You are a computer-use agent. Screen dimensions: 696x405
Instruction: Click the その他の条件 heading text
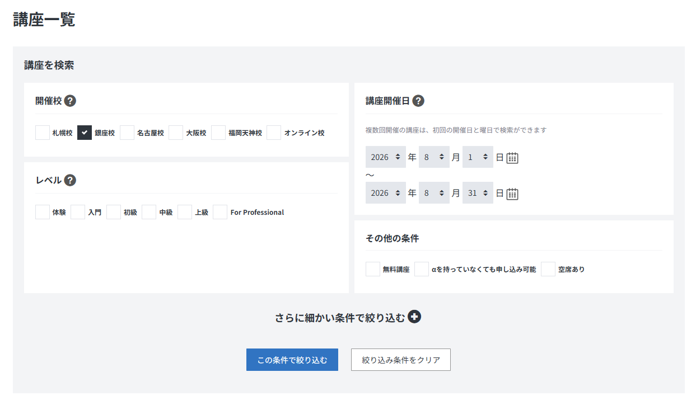click(393, 238)
